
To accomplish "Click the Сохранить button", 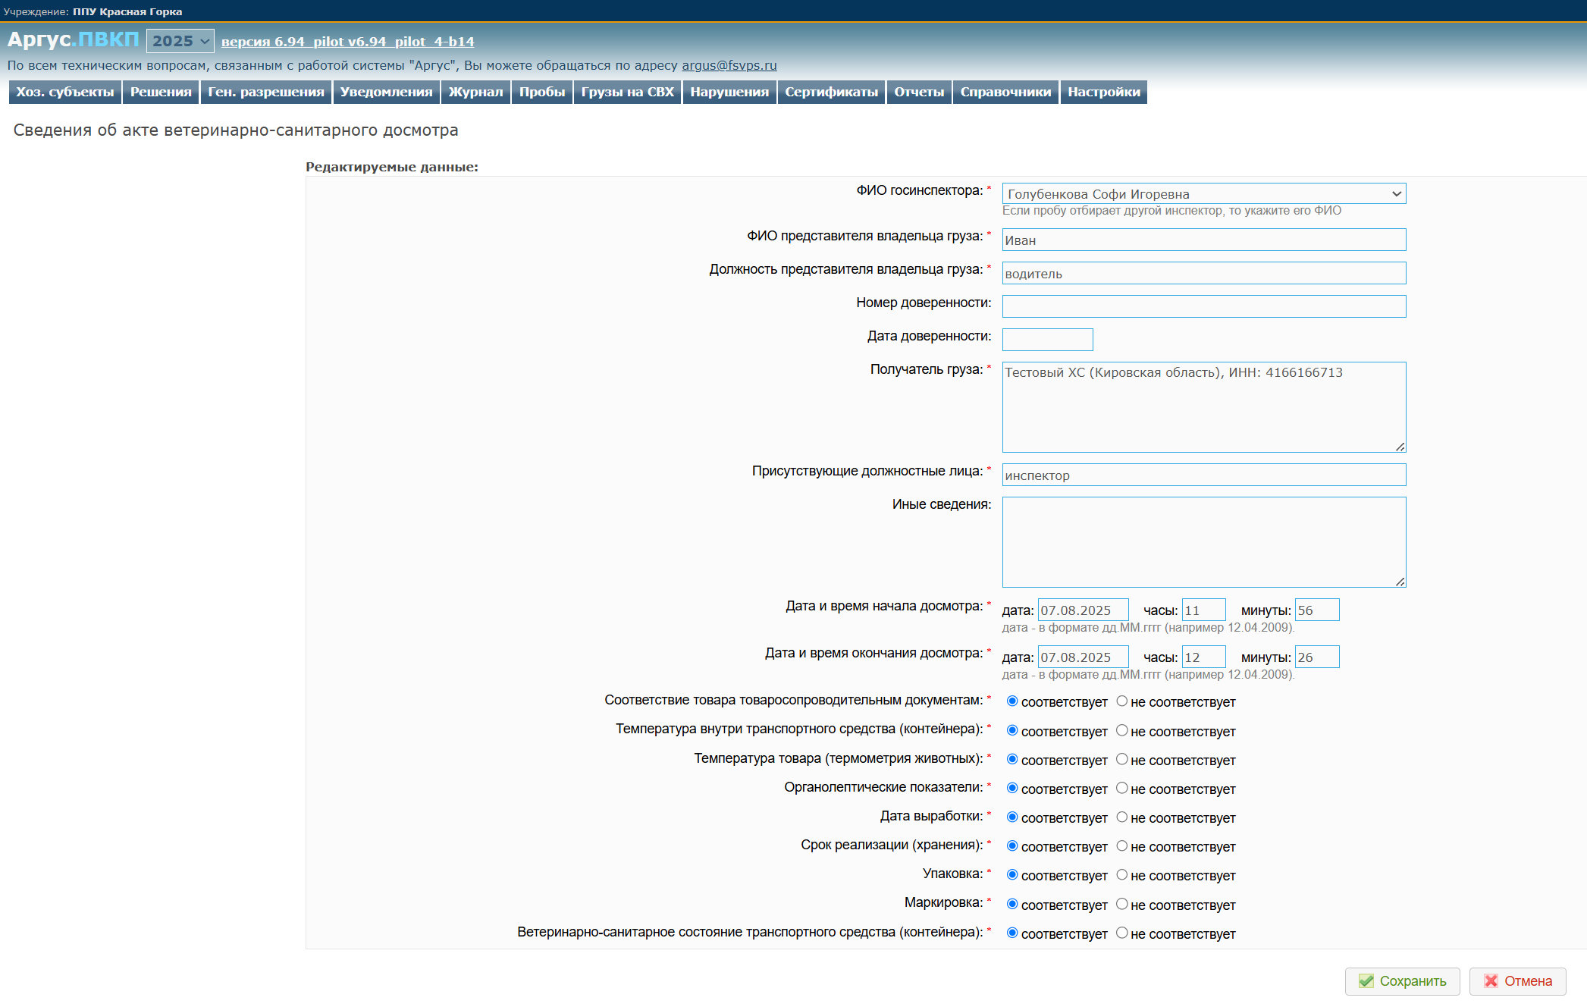I will tap(1402, 981).
